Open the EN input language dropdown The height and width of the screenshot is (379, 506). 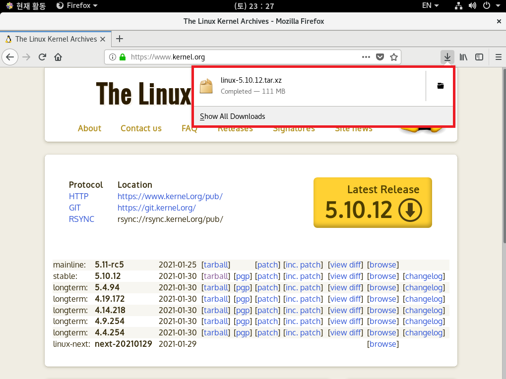[431, 6]
